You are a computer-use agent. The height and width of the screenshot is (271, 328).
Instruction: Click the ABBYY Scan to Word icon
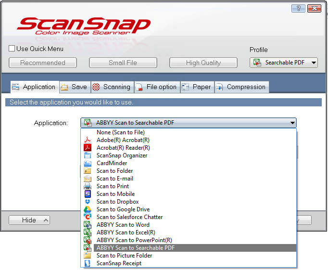click(x=88, y=225)
